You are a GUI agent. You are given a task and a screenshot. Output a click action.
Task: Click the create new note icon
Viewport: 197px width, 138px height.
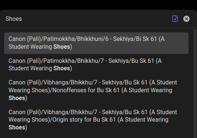point(175,19)
